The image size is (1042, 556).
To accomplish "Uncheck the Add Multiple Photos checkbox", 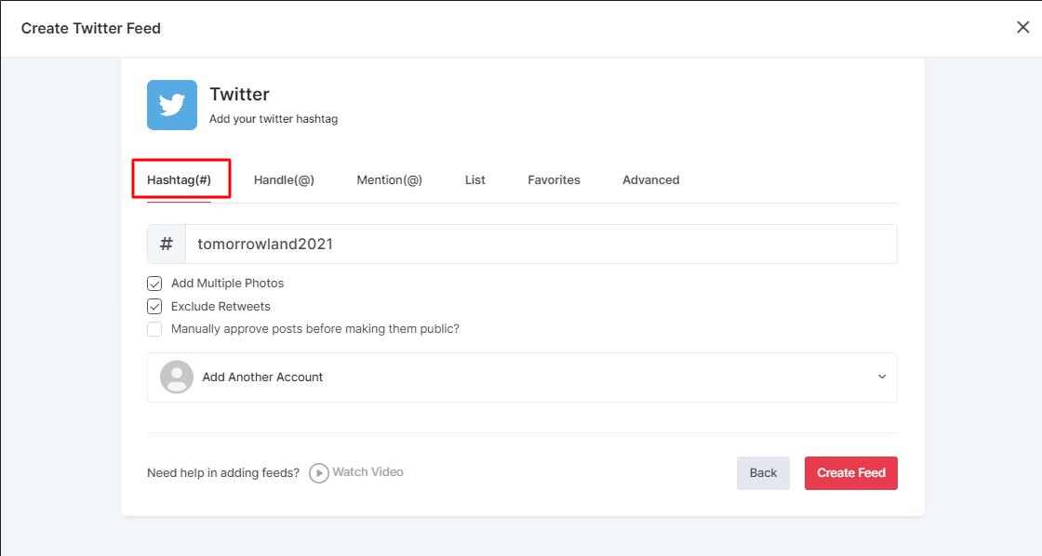I will click(x=154, y=284).
